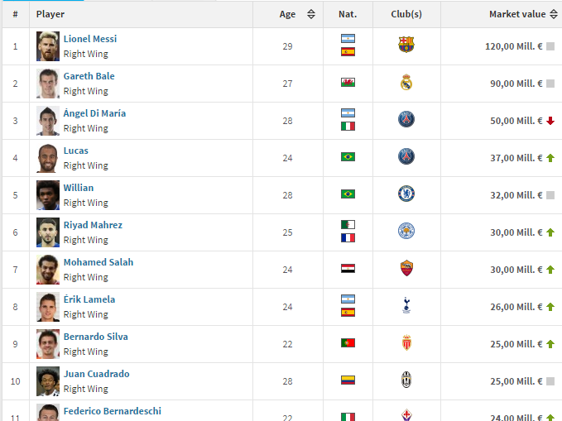Viewport: 562px width, 421px height.
Task: Sort table by Age column arrows
Action: [x=311, y=14]
